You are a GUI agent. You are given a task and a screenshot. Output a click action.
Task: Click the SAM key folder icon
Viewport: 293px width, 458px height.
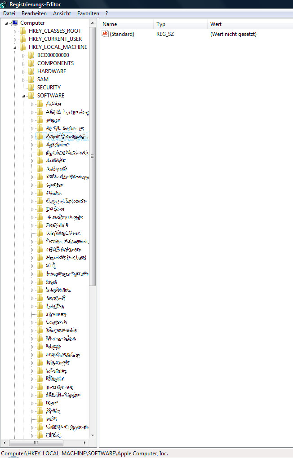pyautogui.click(x=31, y=79)
